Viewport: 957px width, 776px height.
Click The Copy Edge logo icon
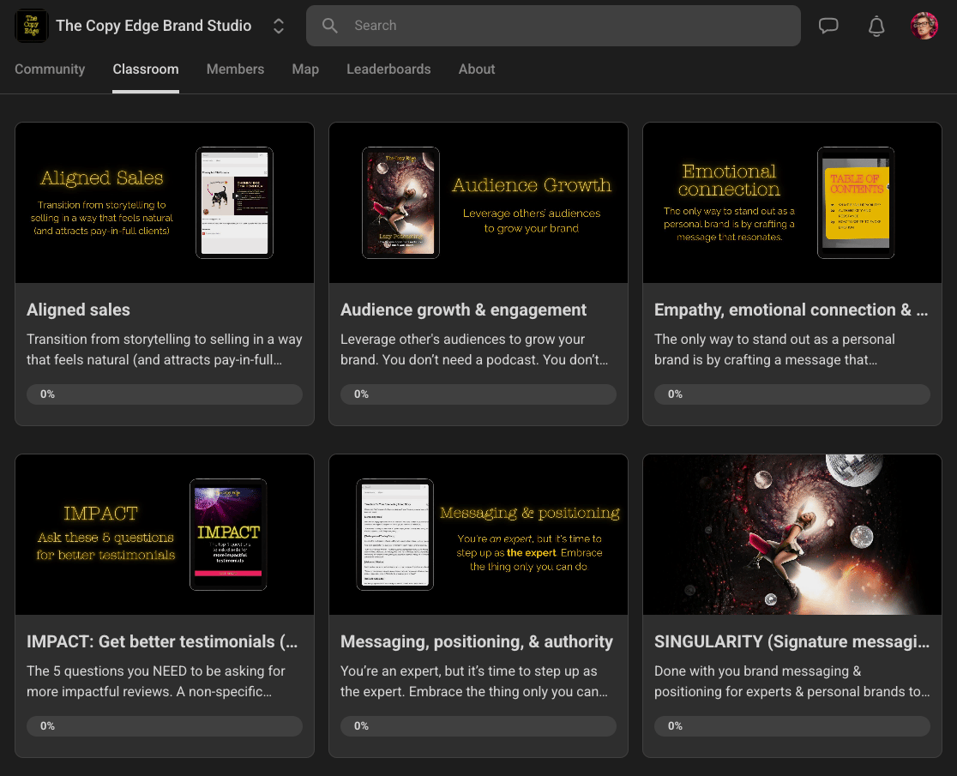[x=32, y=26]
